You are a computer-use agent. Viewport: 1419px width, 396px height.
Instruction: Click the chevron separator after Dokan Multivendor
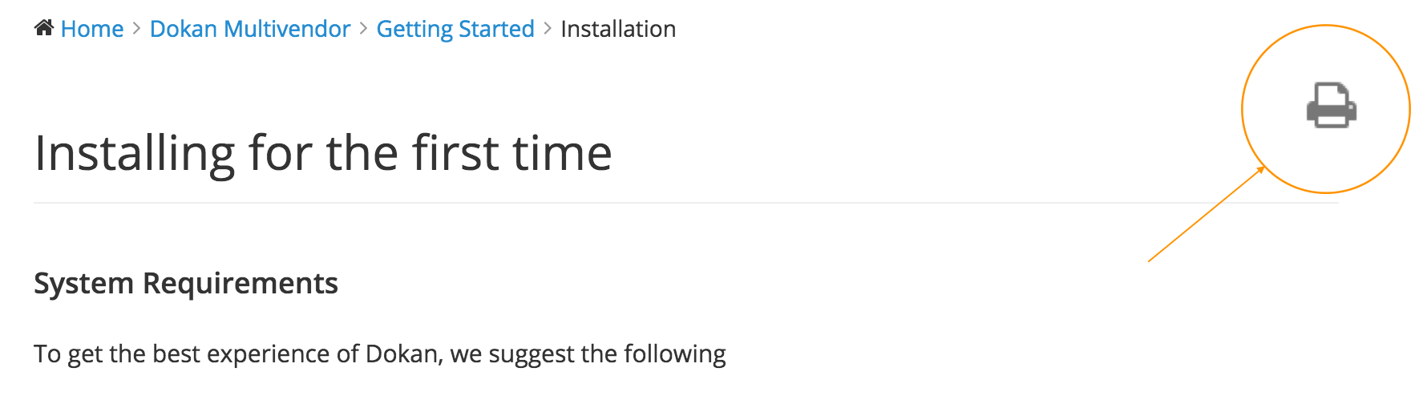(x=363, y=28)
